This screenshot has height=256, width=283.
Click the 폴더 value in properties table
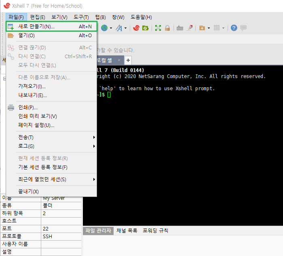(x=61, y=205)
